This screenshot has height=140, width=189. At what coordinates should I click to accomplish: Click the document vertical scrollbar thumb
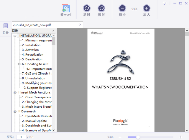(187, 34)
